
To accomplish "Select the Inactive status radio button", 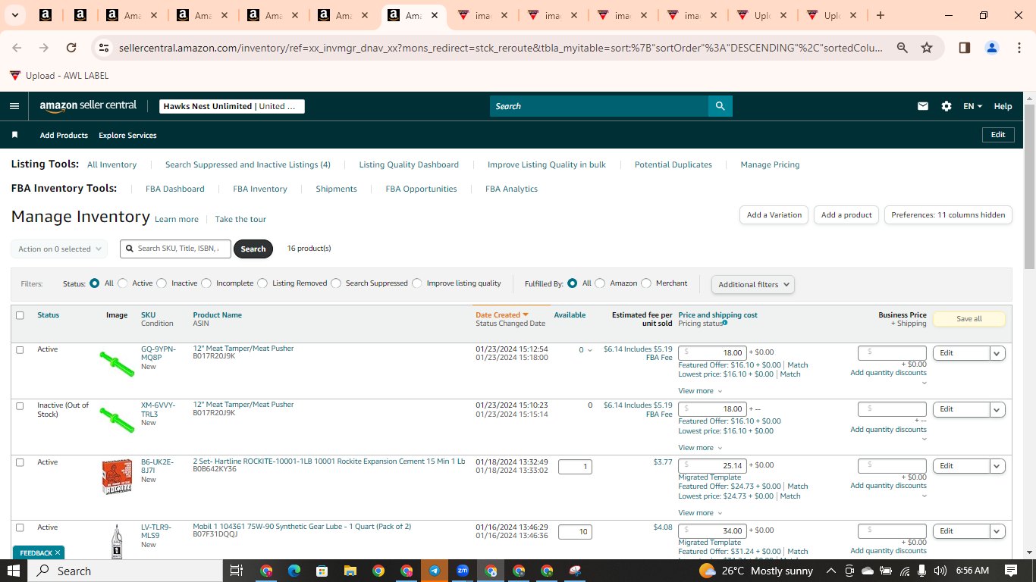I will tap(162, 283).
